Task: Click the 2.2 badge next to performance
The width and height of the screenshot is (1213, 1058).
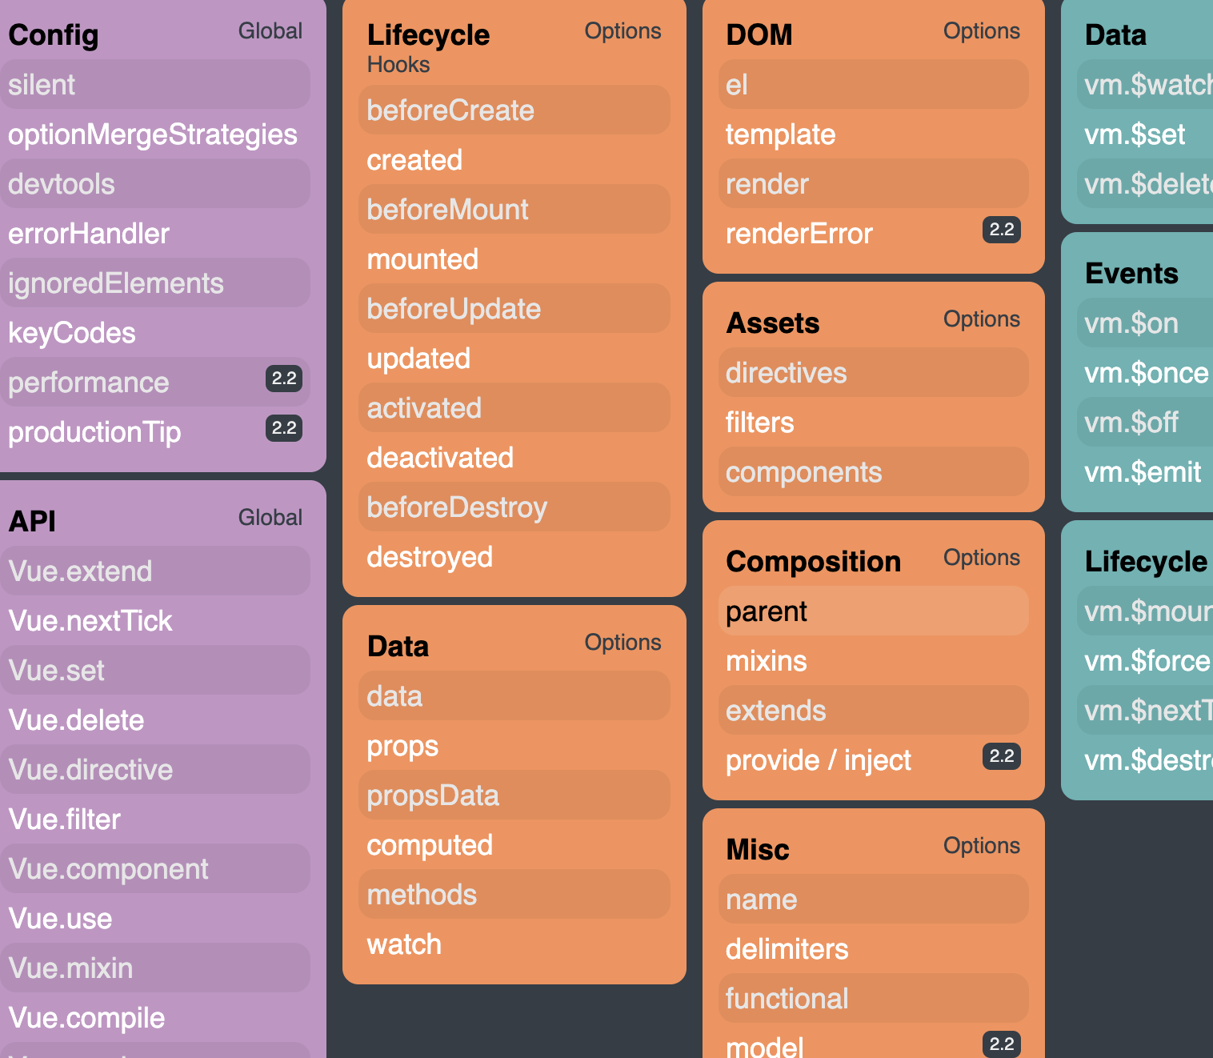Action: (x=284, y=379)
